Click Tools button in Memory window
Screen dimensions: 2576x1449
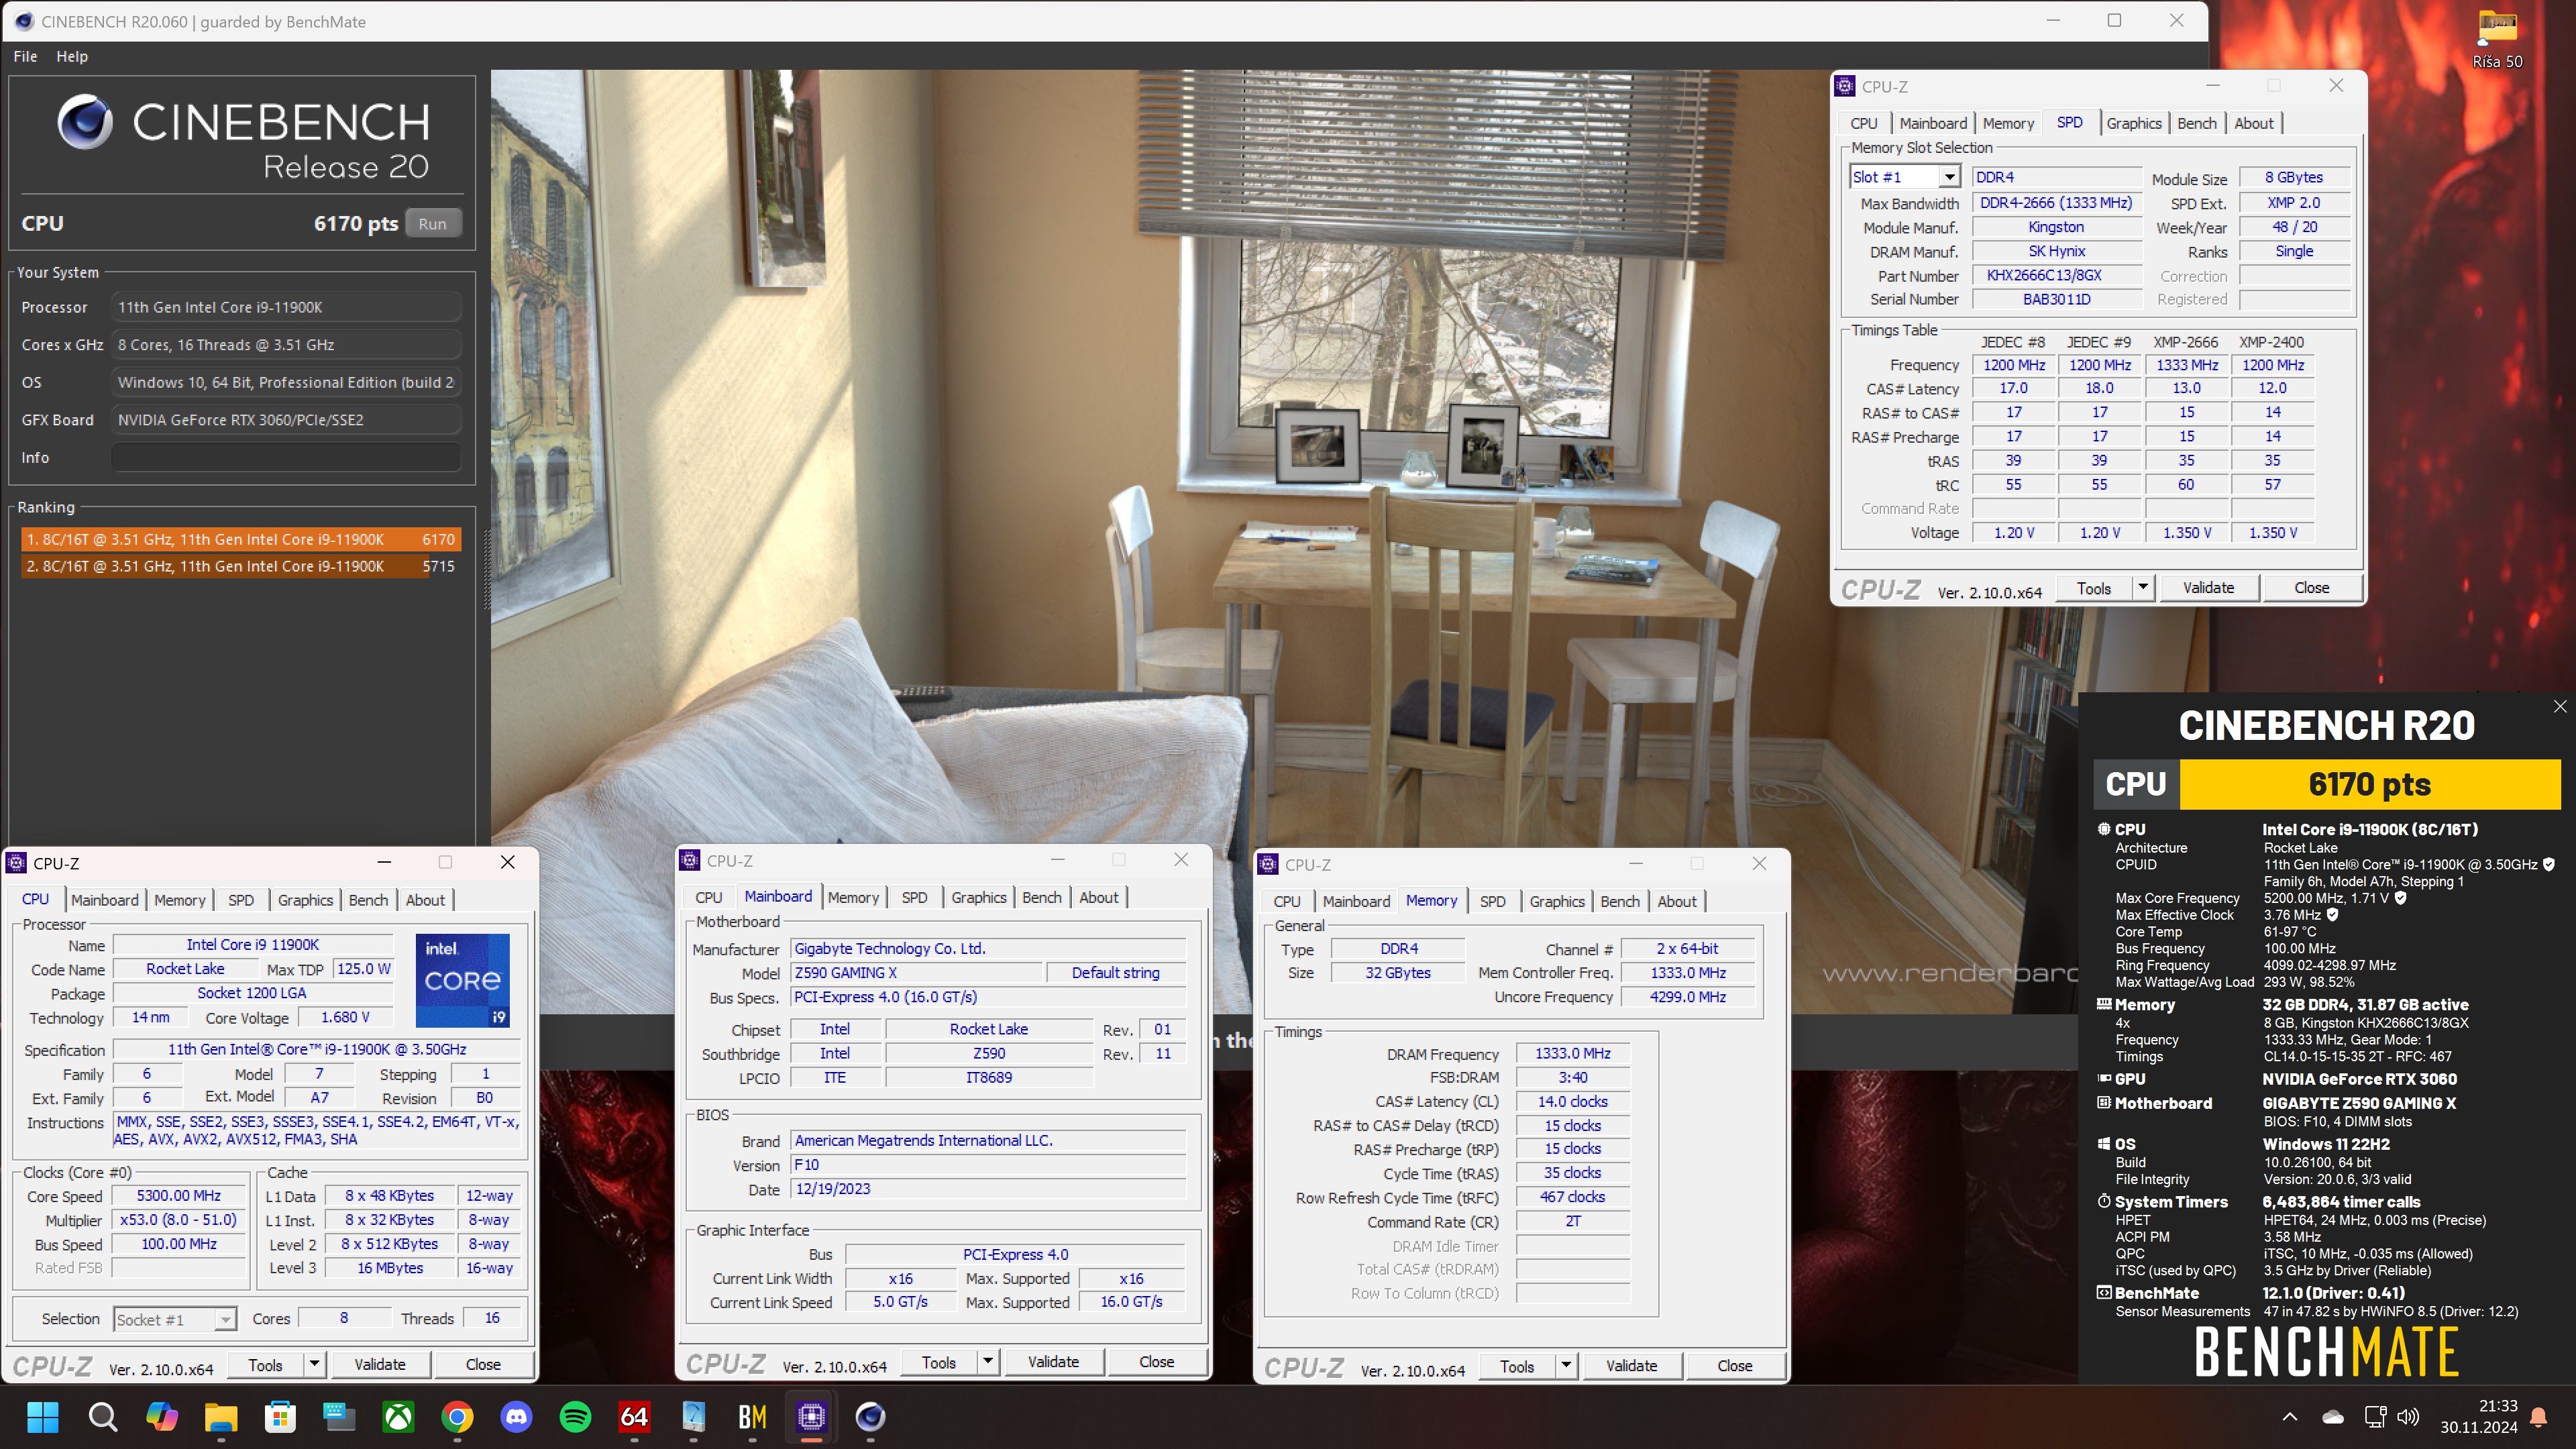coord(1517,1366)
